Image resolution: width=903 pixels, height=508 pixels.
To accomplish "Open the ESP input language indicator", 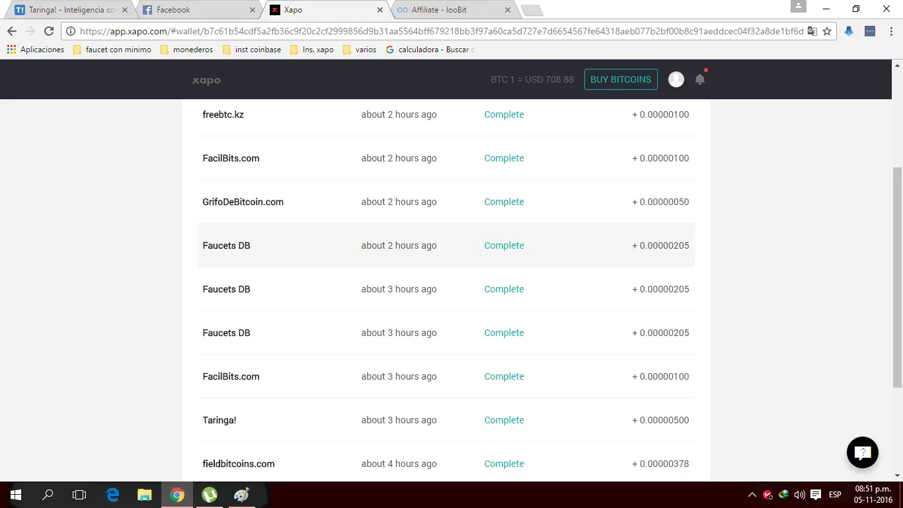I will pyautogui.click(x=835, y=495).
